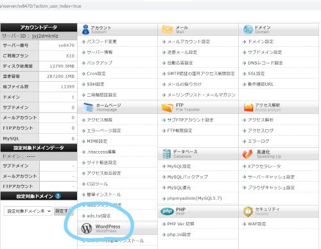Open the Xアクセラレータ link
The height and width of the screenshot is (249, 321).
click(x=264, y=166)
